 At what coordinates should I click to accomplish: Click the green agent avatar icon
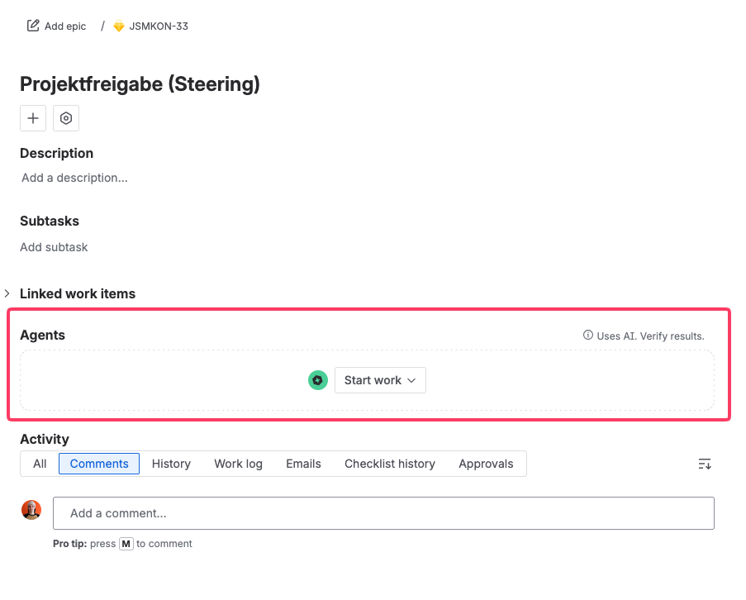coord(318,380)
